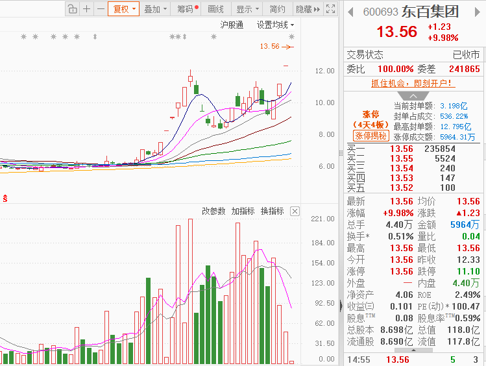Screen dimensions: 486x366
Task: Go to previous stock with left arrow
Action: point(350,12)
